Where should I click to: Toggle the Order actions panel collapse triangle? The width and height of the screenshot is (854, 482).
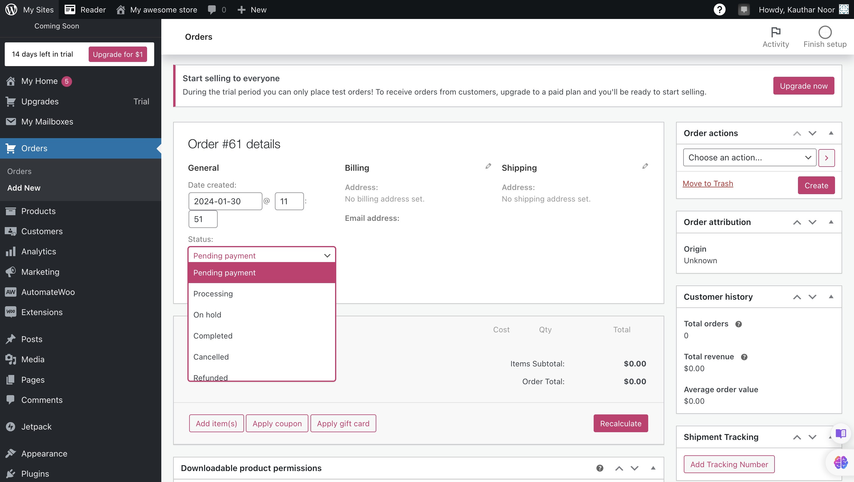pos(831,133)
